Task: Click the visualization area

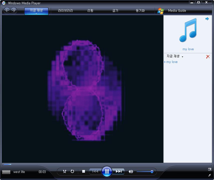Action: pyautogui.click(x=82, y=89)
